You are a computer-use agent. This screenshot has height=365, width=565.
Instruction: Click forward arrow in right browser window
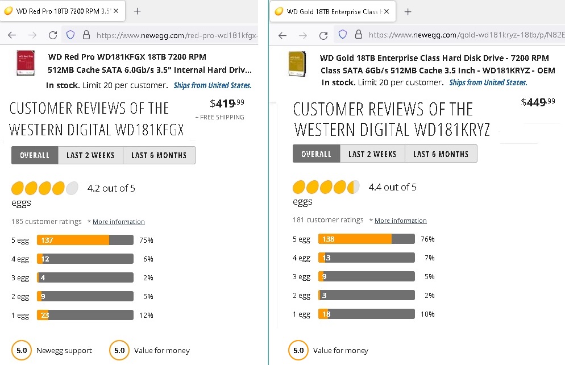(x=302, y=35)
